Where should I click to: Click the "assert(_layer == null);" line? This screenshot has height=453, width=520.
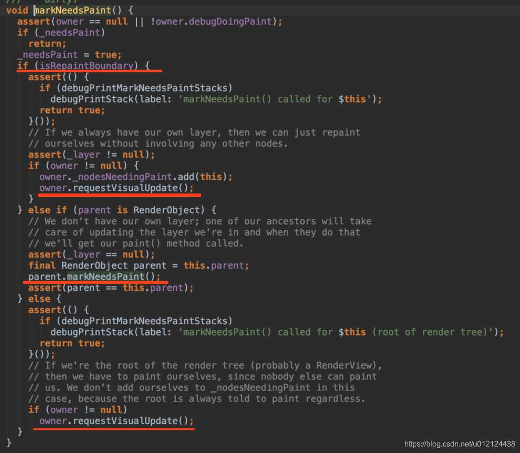click(x=91, y=254)
